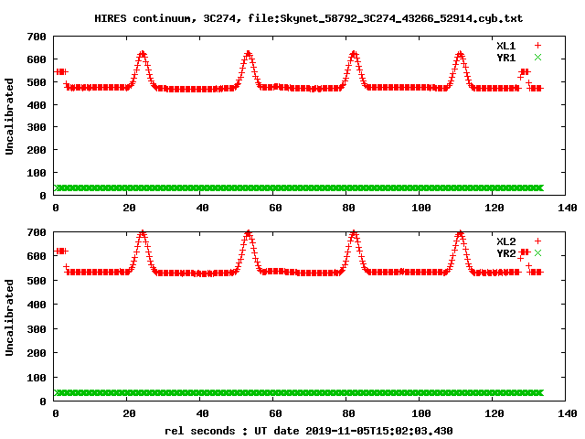This screenshot has height=439, width=585.
Task: Click y-axis tick 400 on the XL2 plot
Action: [x=37, y=305]
